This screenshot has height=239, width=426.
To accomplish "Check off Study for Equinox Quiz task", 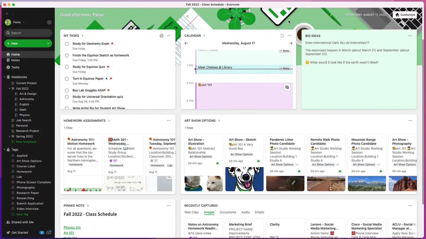I will pyautogui.click(x=67, y=67).
